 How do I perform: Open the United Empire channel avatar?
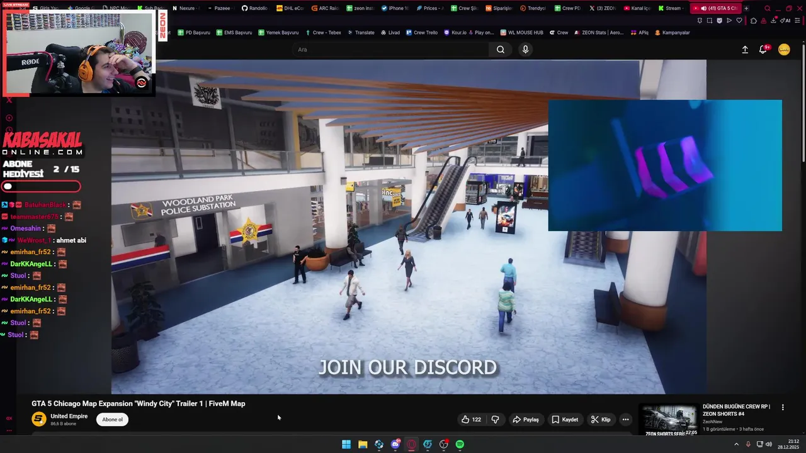(39, 420)
